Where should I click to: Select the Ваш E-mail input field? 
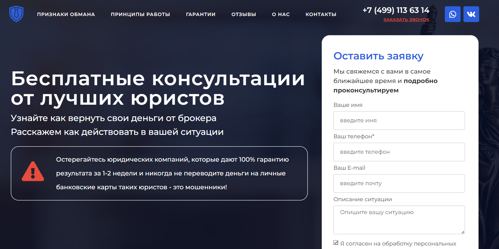point(399,183)
